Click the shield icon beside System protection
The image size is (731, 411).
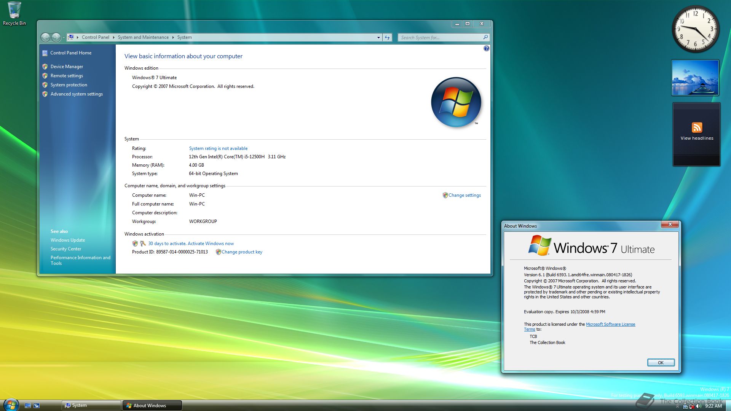(x=45, y=85)
